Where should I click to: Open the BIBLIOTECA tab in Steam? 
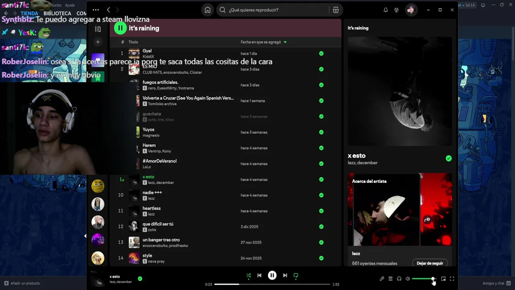pos(57,13)
